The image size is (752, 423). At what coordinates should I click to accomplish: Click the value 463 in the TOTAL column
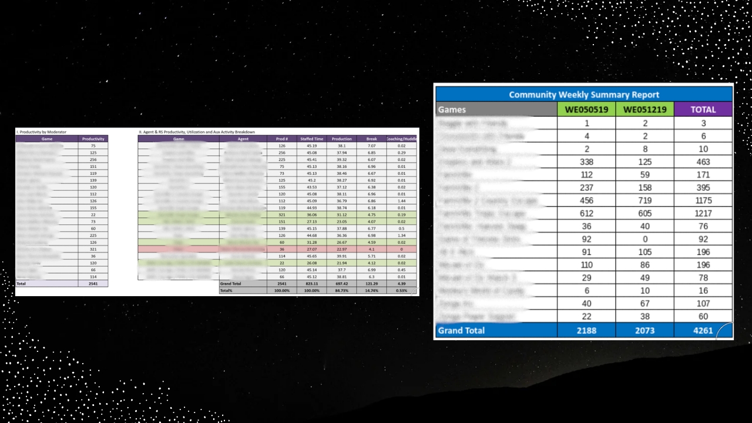(703, 162)
